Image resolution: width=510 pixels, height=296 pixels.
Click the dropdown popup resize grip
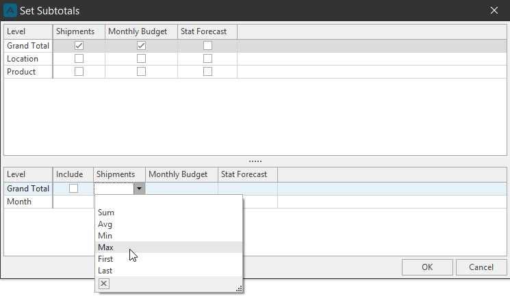click(x=239, y=288)
